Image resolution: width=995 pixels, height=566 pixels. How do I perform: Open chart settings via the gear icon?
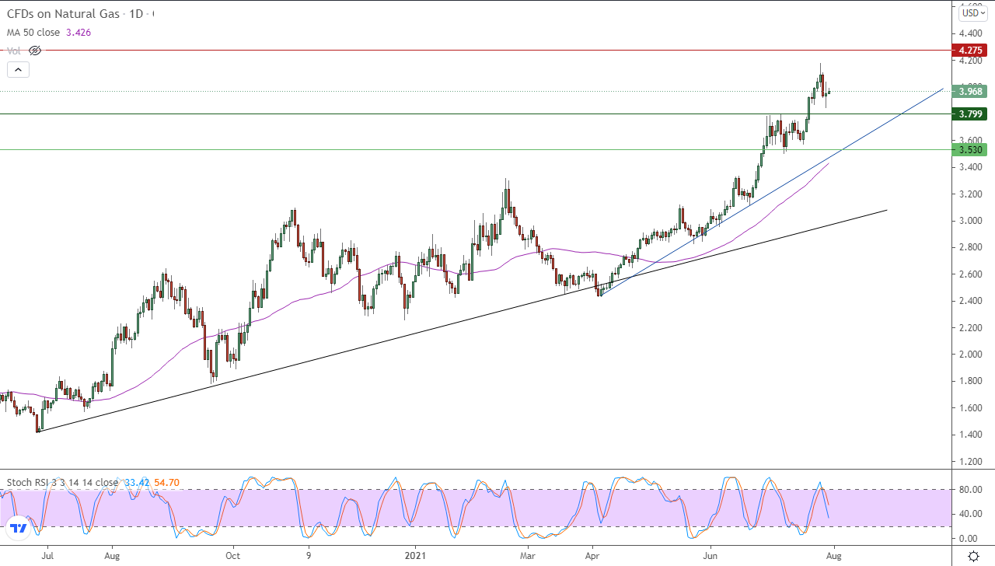(973, 556)
